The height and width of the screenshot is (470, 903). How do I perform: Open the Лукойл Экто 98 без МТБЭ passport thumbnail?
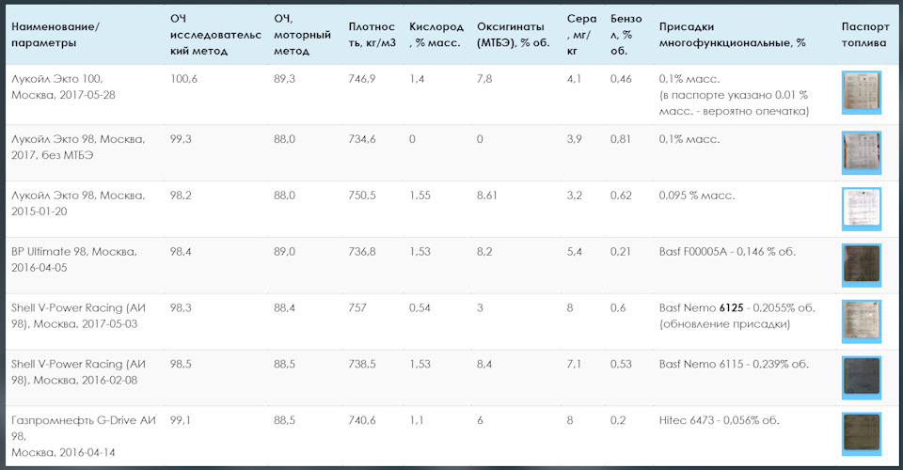click(x=862, y=153)
